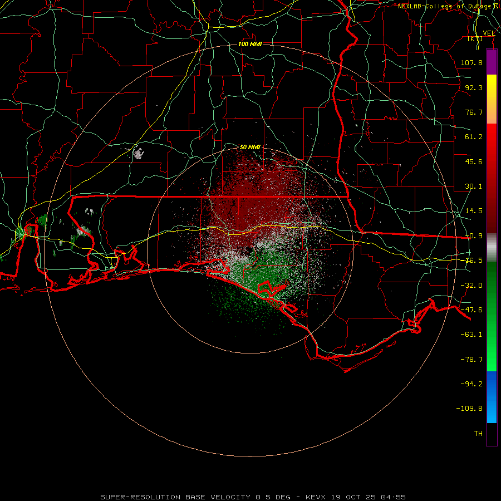Select the -47.6 velocity scale value

(471, 310)
